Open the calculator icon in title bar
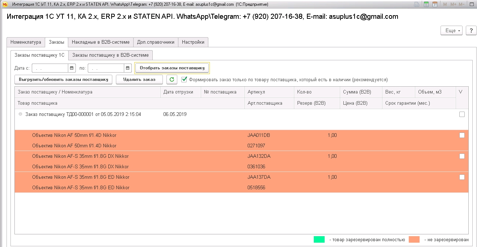The image size is (477, 247). (x=426, y=4)
